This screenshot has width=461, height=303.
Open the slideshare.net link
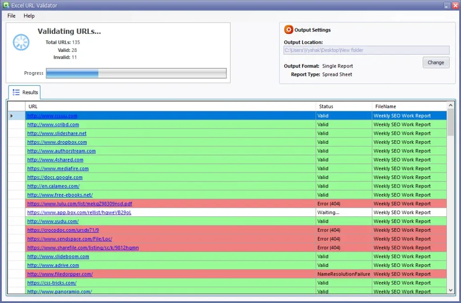pos(57,133)
